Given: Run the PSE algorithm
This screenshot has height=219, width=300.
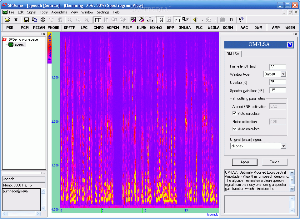Looking at the screenshot, I should click(10, 28).
